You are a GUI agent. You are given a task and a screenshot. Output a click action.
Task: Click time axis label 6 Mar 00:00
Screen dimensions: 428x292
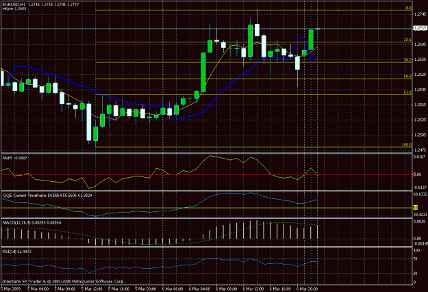point(173,289)
